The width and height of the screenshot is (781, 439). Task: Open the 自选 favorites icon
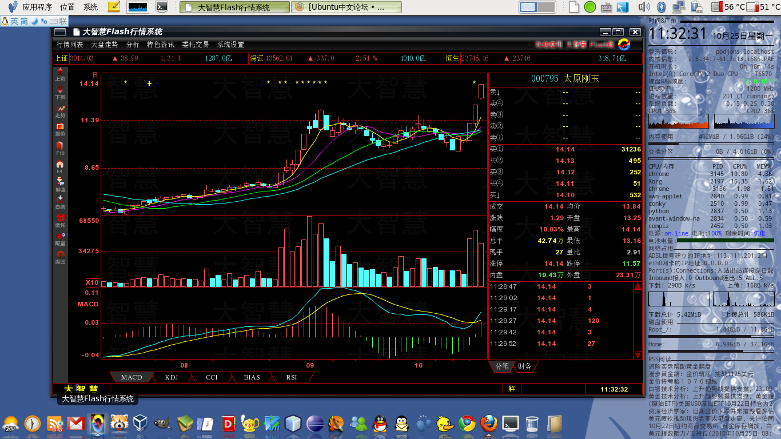tap(60, 202)
